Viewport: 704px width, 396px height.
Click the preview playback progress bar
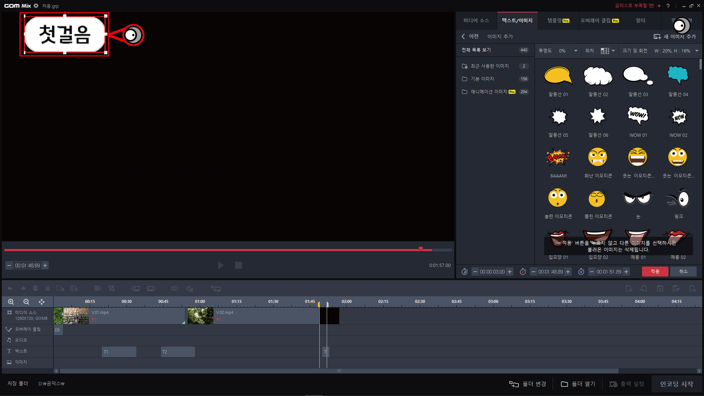pyautogui.click(x=220, y=250)
